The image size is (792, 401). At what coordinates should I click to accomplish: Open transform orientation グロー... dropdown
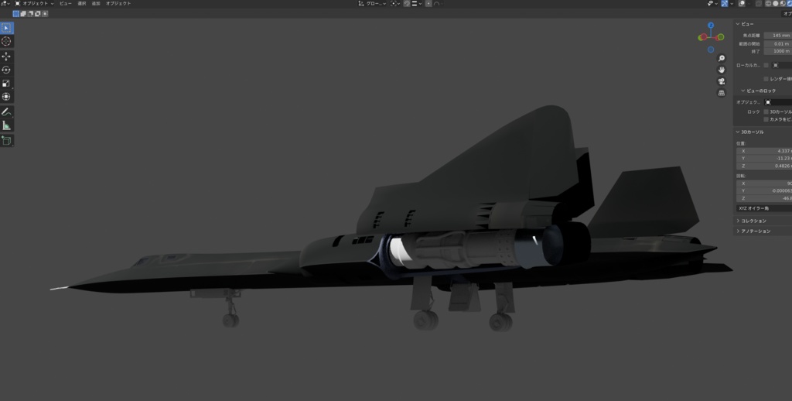pos(373,4)
